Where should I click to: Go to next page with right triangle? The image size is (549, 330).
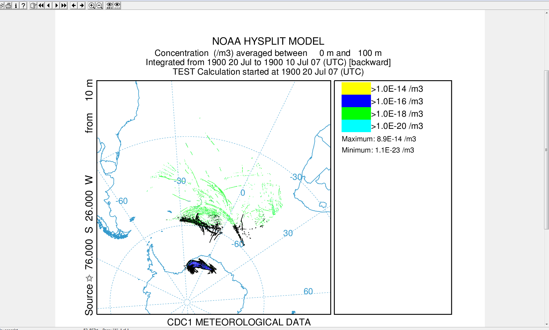[x=56, y=5]
